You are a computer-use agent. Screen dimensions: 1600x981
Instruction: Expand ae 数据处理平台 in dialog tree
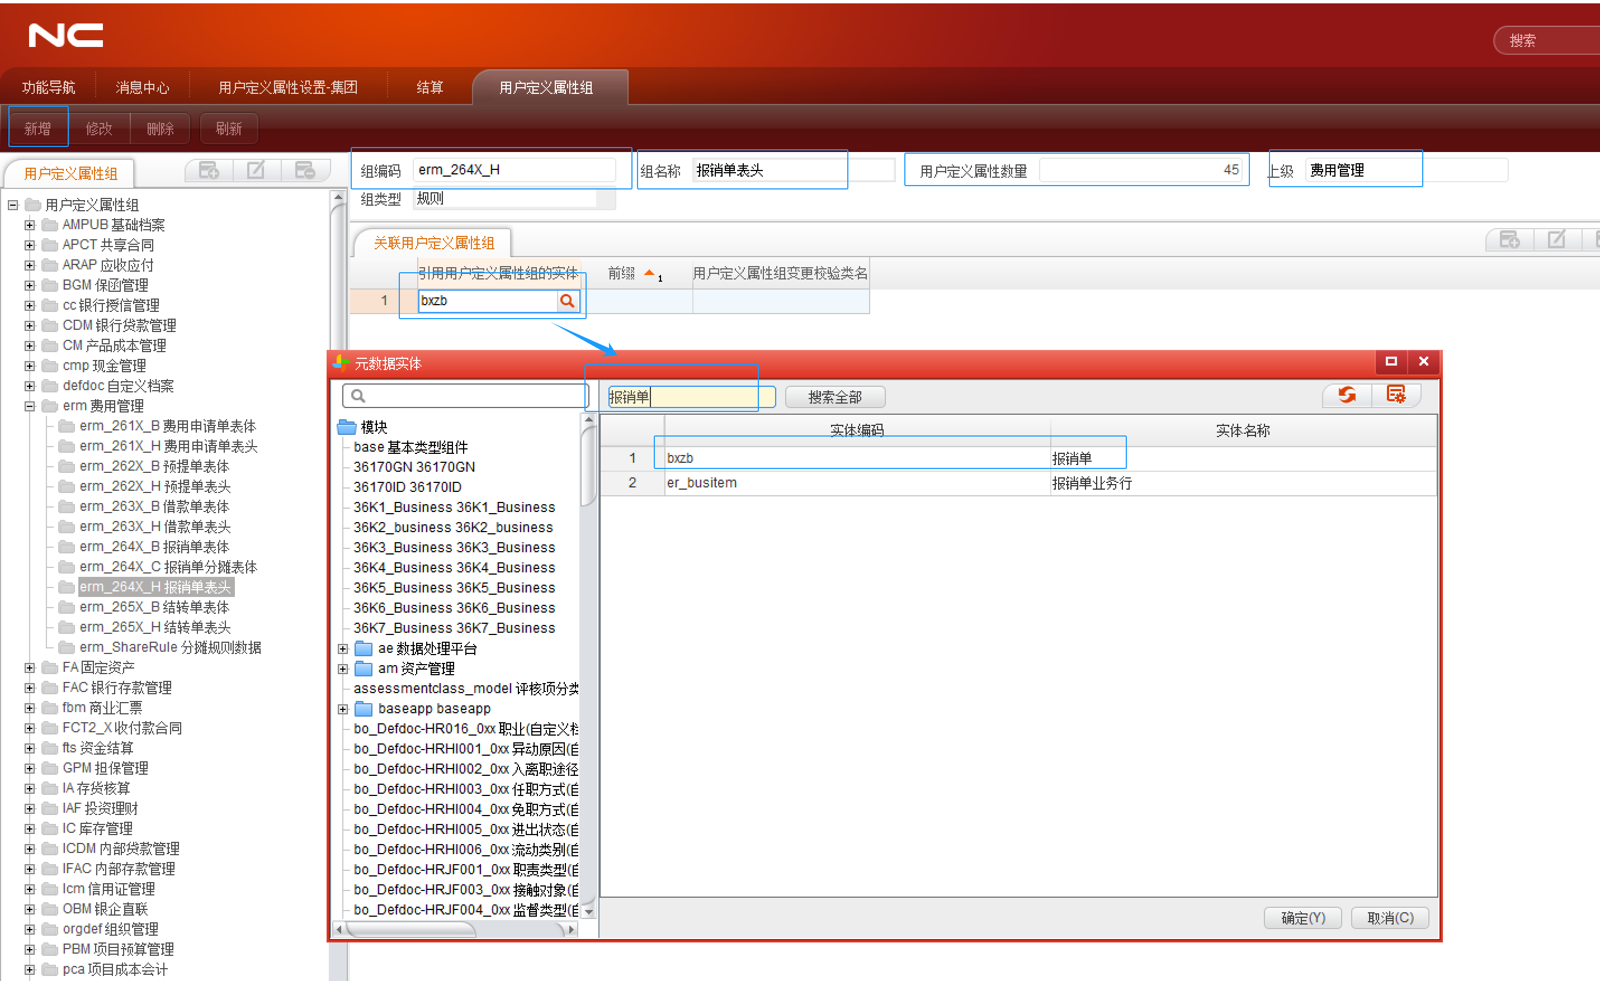point(343,648)
